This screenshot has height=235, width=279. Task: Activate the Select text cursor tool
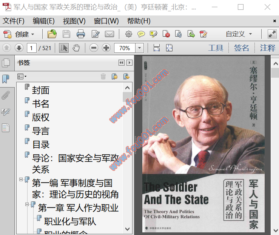tap(64, 48)
